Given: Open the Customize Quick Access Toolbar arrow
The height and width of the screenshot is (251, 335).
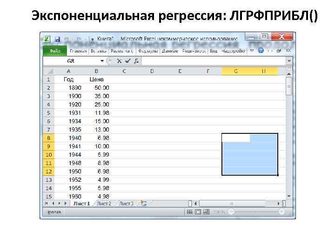Looking at the screenshot, I should (93, 40).
